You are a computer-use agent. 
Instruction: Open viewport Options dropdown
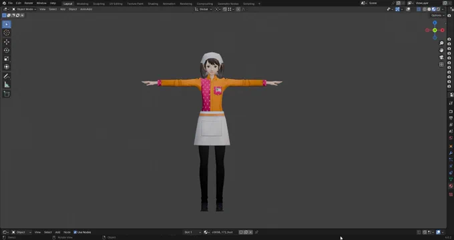coord(437,15)
